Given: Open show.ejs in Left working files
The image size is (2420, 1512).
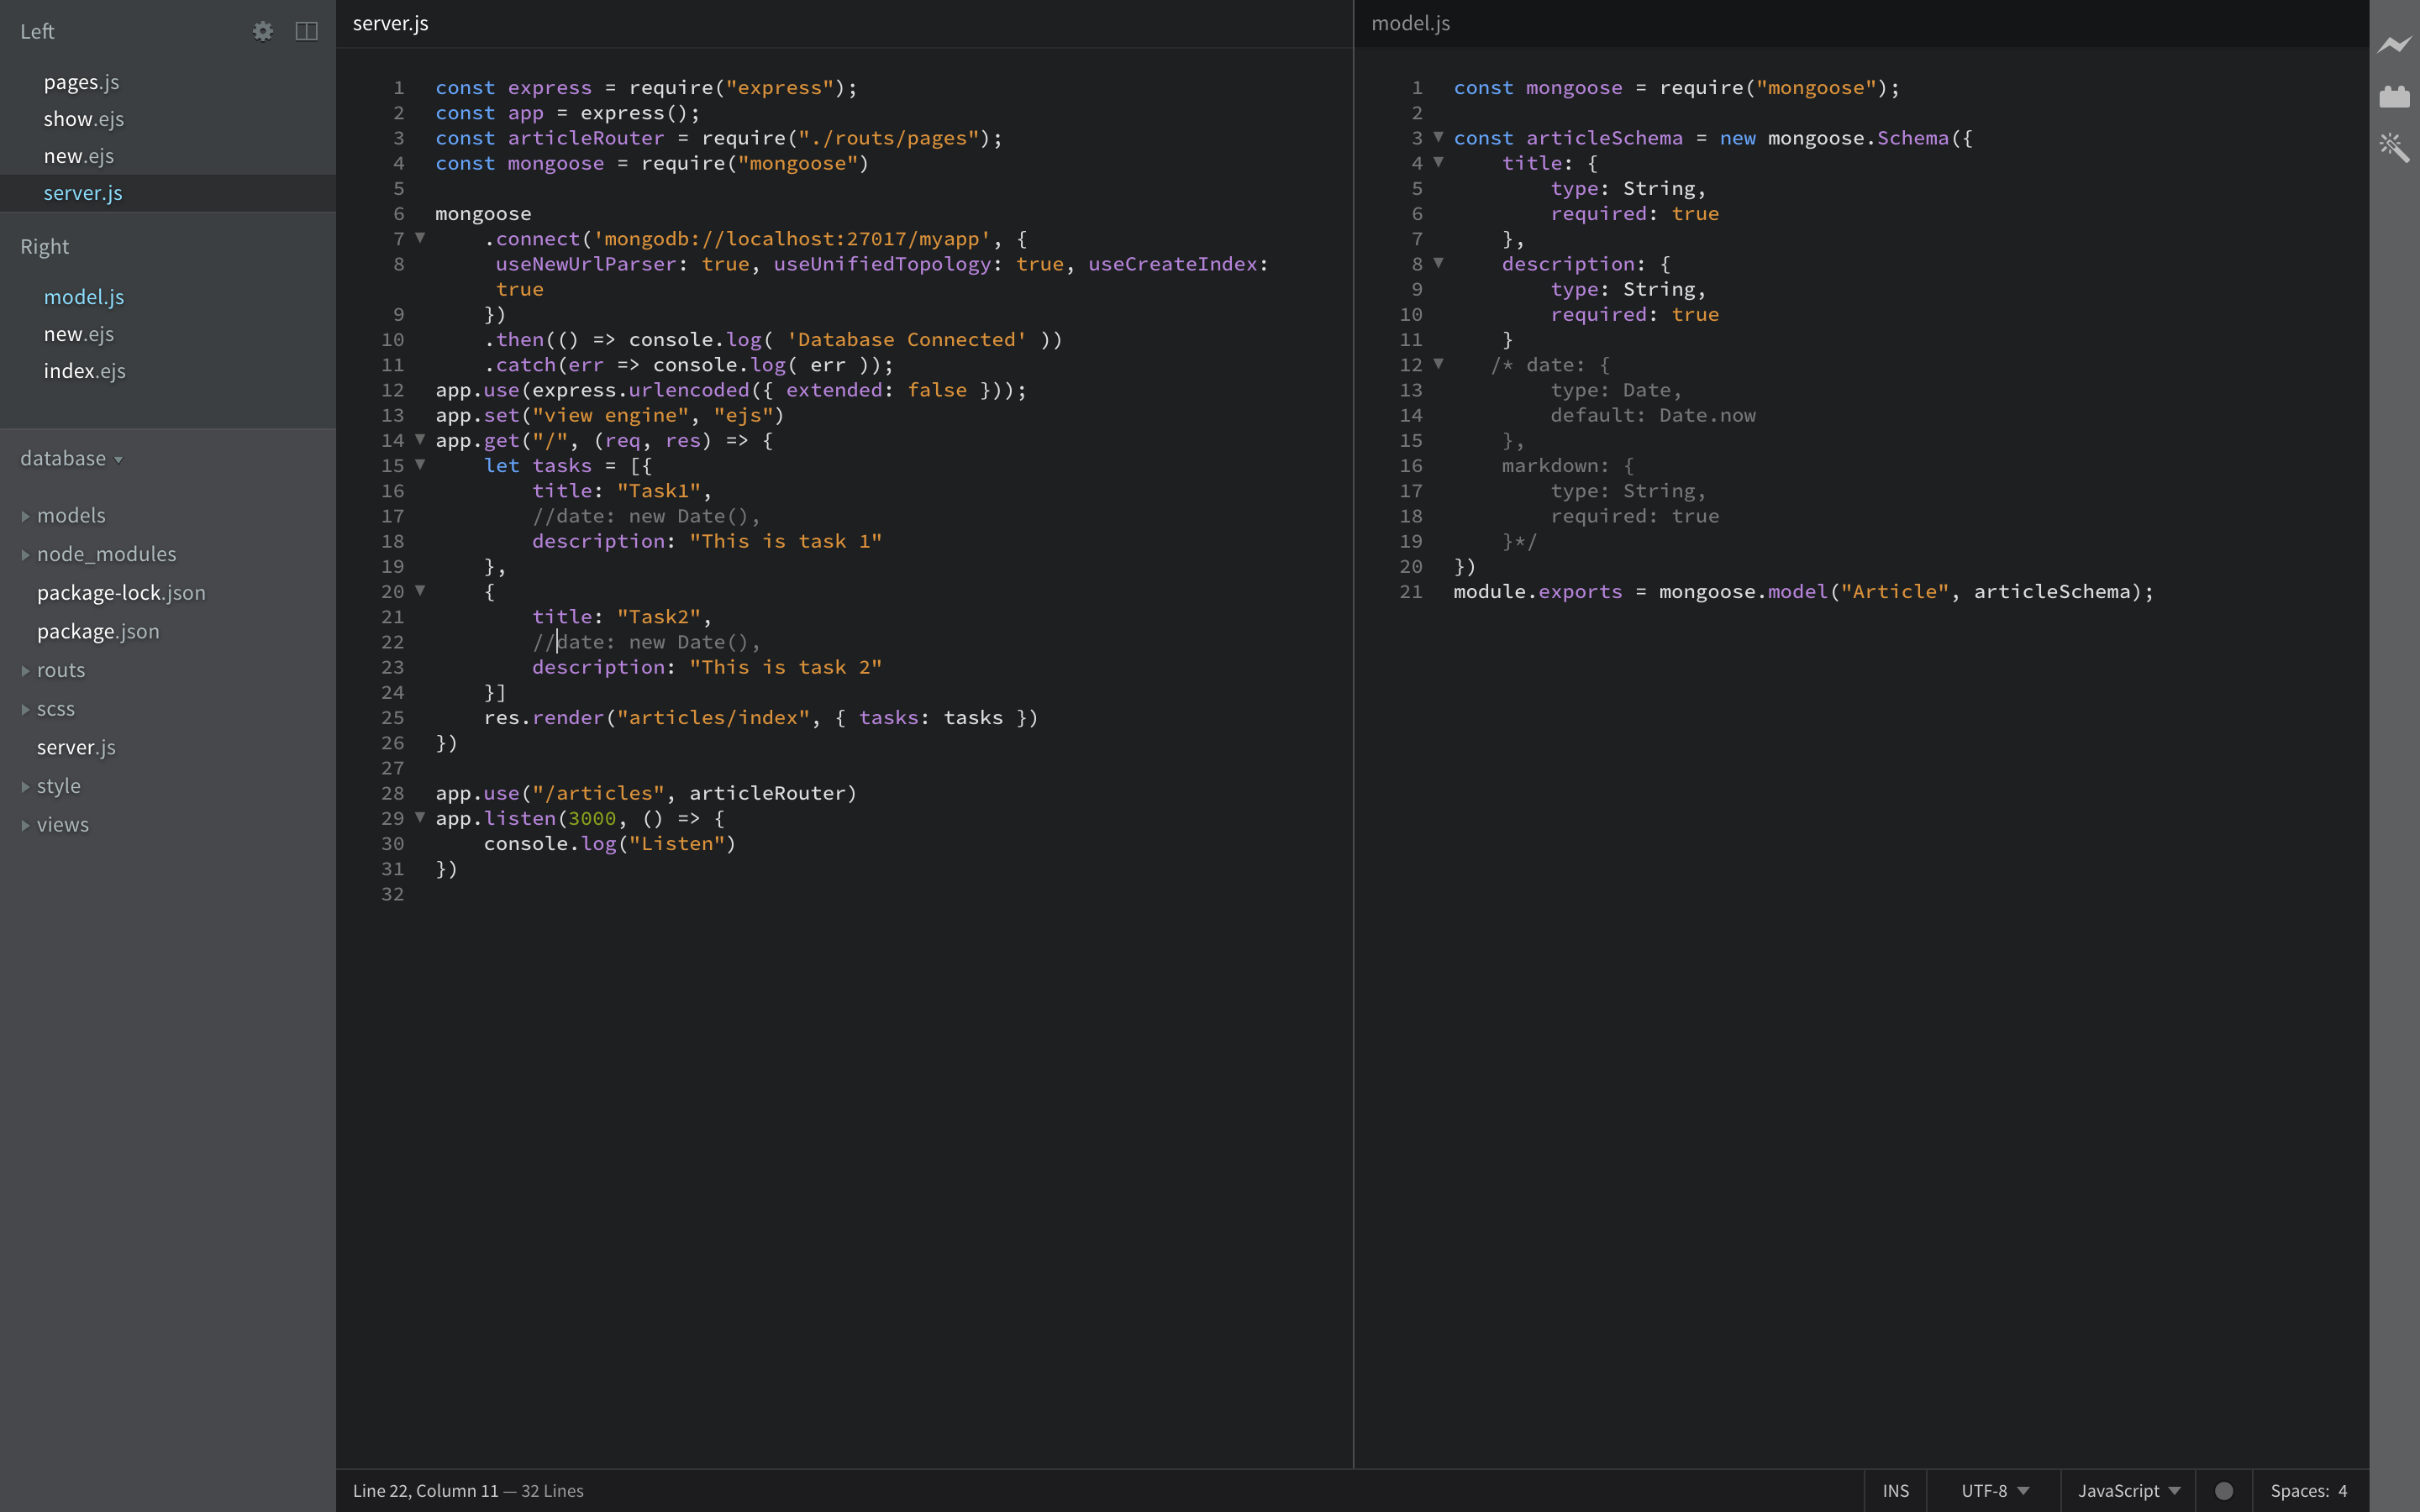Looking at the screenshot, I should pyautogui.click(x=84, y=119).
